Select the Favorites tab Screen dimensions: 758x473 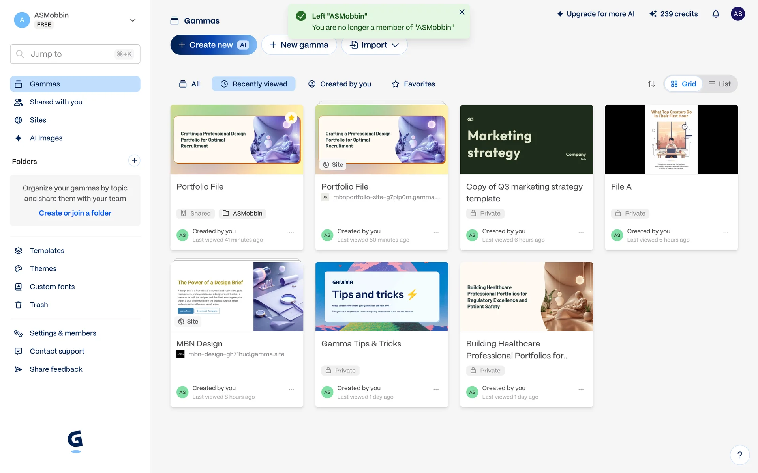pos(413,84)
